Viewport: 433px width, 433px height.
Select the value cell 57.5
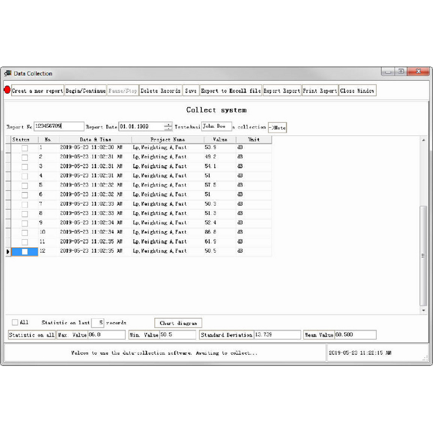[x=220, y=185]
